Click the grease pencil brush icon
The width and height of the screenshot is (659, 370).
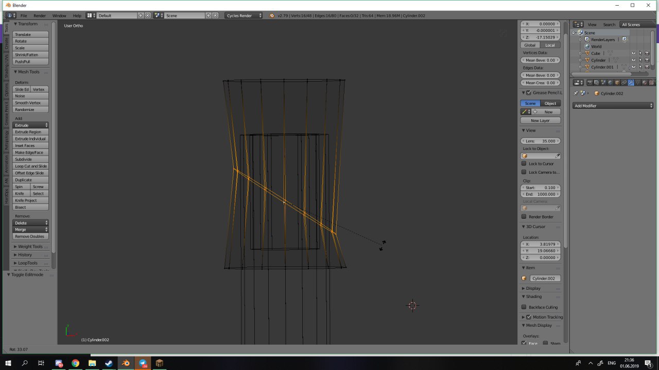tap(525, 112)
